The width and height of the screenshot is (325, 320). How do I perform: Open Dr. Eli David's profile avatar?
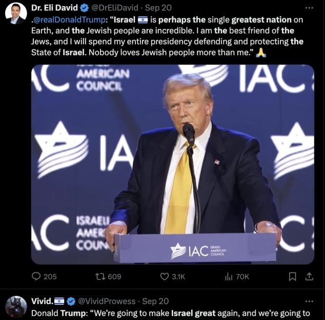pyautogui.click(x=16, y=14)
